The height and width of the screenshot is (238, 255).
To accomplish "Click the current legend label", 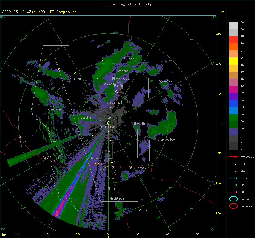I will click(x=246, y=199).
